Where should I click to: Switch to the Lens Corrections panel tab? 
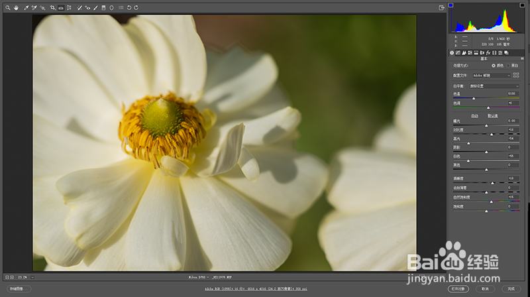[x=482, y=53]
